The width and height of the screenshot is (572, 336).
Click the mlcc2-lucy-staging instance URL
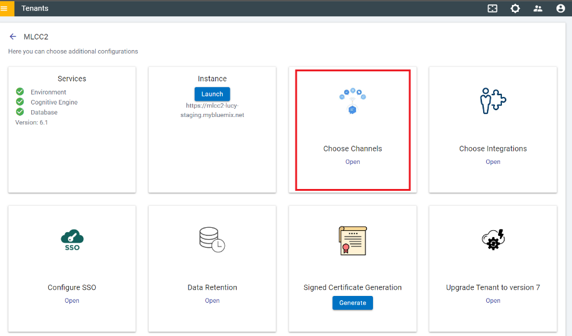pyautogui.click(x=212, y=110)
